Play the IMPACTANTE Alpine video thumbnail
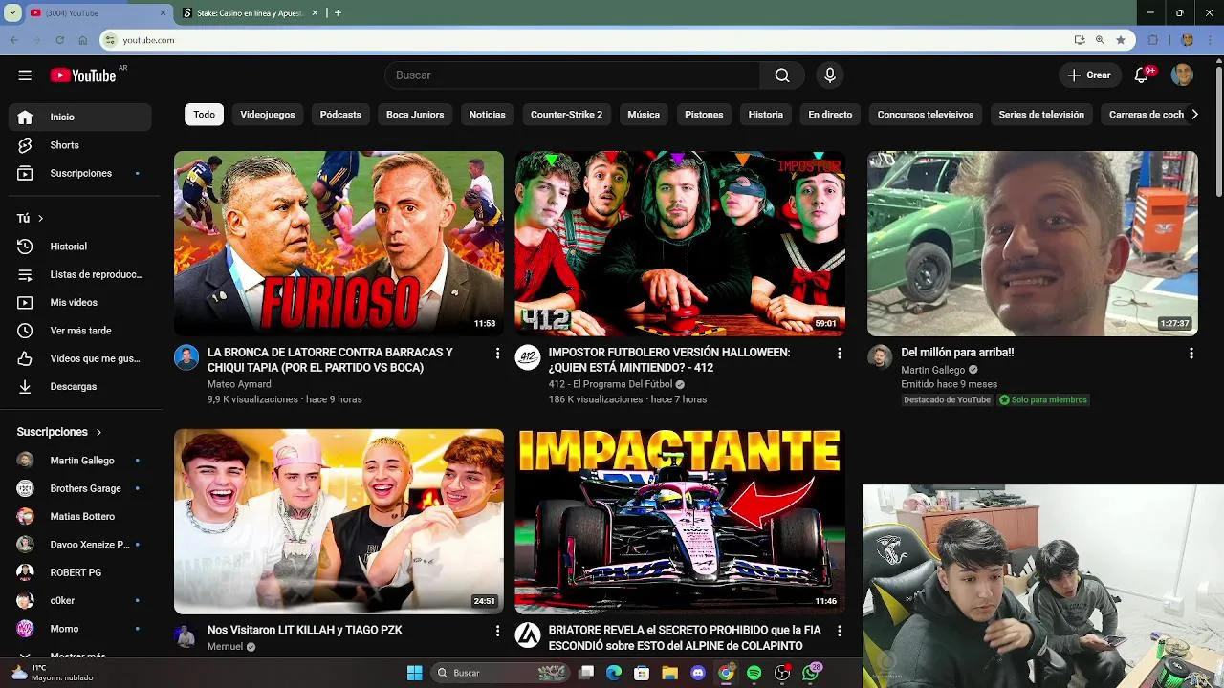The height and width of the screenshot is (688, 1224). click(x=680, y=522)
